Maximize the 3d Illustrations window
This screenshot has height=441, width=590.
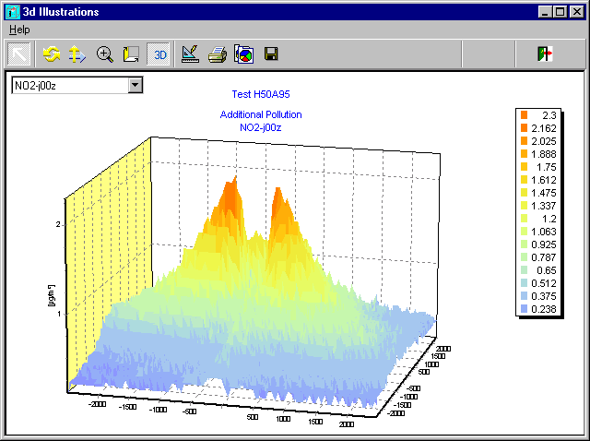coord(560,12)
